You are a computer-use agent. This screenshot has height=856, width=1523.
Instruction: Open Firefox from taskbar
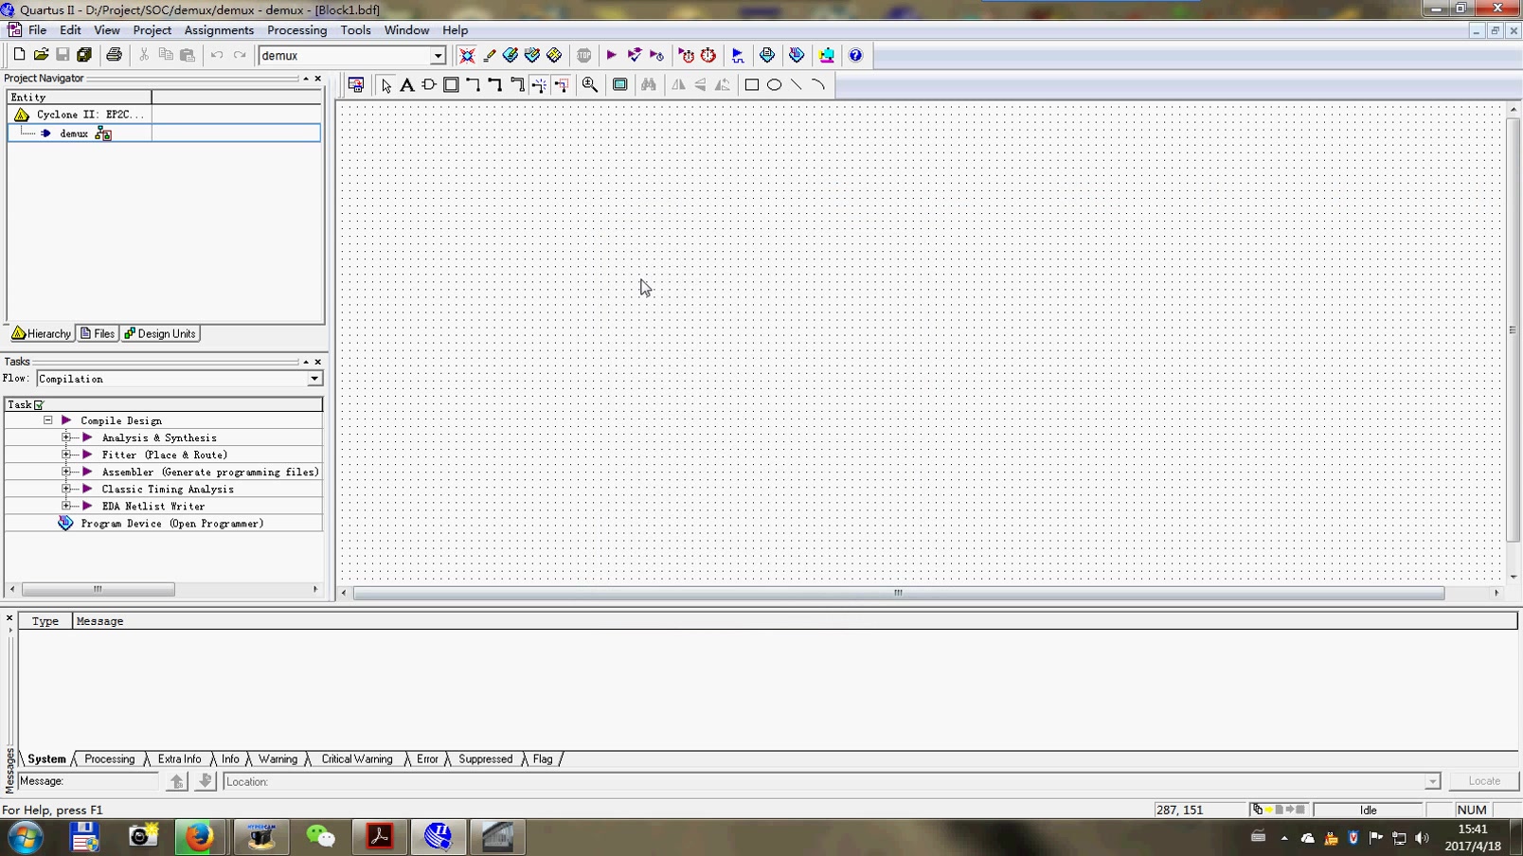(x=199, y=837)
